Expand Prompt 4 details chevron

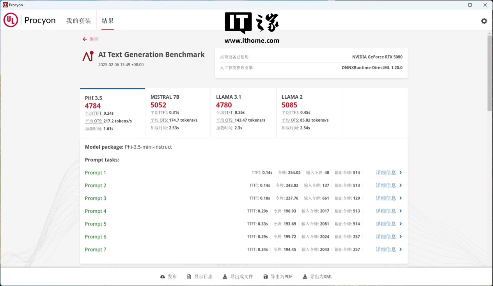point(401,211)
